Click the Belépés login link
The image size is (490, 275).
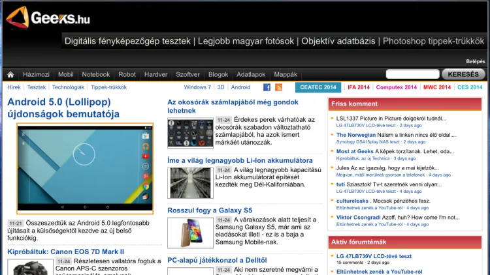(476, 61)
